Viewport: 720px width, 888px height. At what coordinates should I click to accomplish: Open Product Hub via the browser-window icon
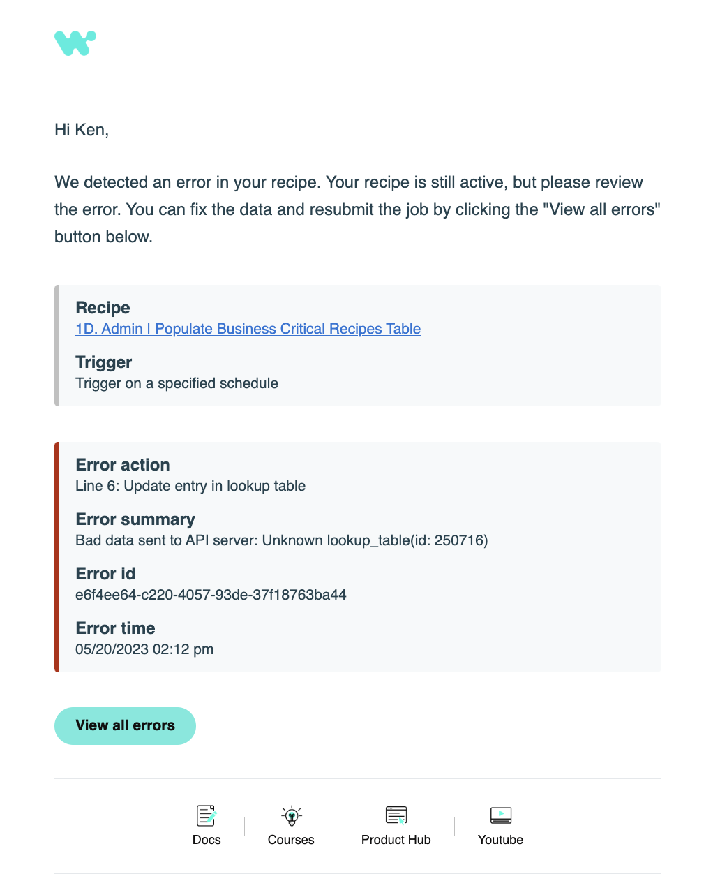pyautogui.click(x=396, y=815)
